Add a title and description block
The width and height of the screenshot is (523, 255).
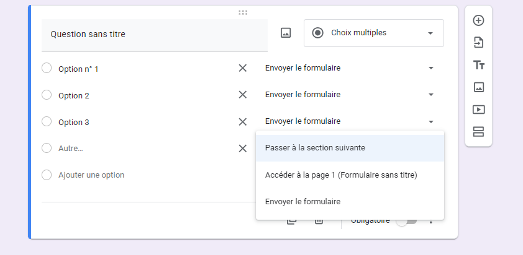[x=479, y=65]
